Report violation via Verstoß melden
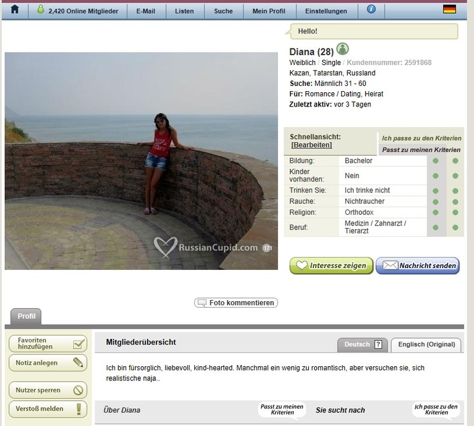474x426 pixels. pyautogui.click(x=48, y=409)
